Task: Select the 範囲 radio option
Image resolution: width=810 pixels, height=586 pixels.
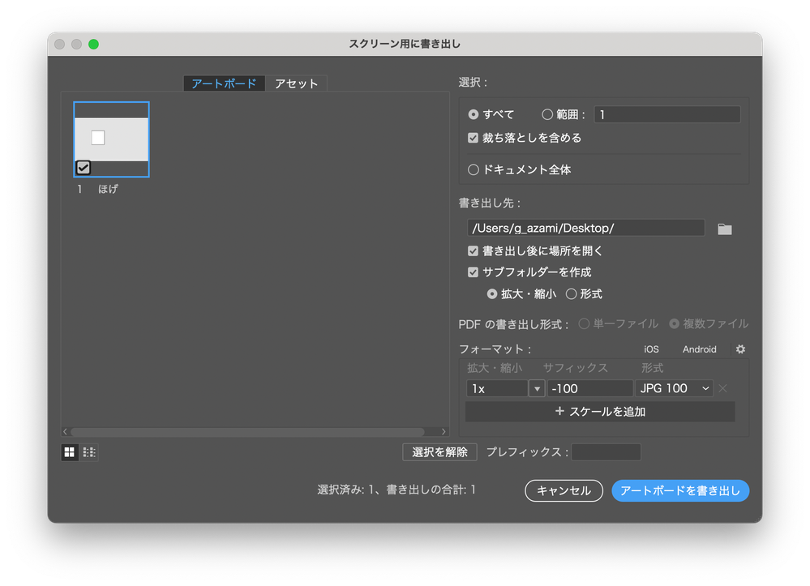Action: point(547,114)
